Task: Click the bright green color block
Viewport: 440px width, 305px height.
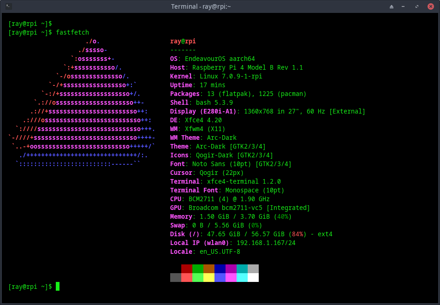Action: [198, 277]
